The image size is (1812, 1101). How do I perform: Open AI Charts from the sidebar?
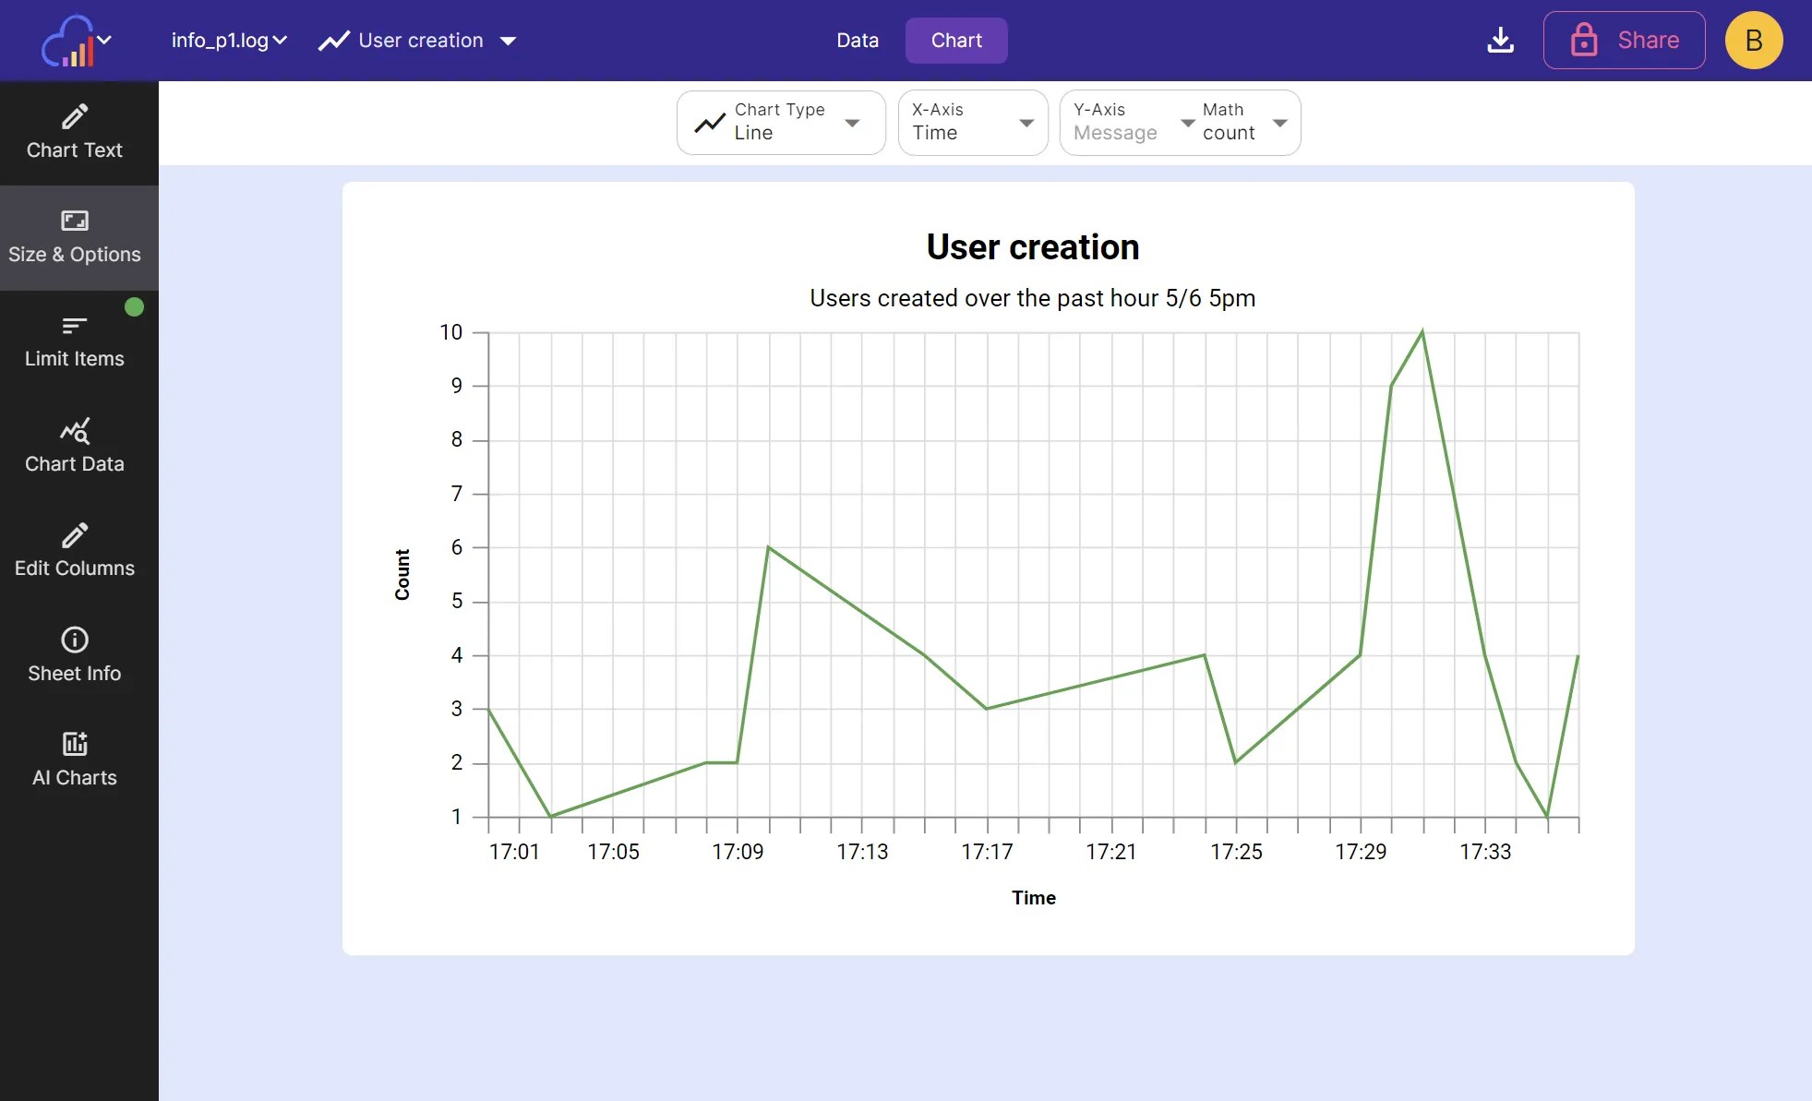(75, 760)
